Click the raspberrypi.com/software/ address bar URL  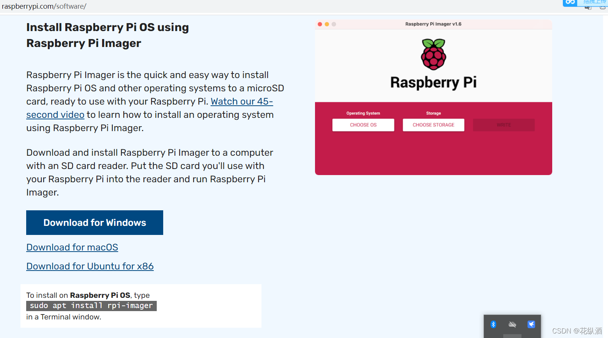tap(44, 6)
